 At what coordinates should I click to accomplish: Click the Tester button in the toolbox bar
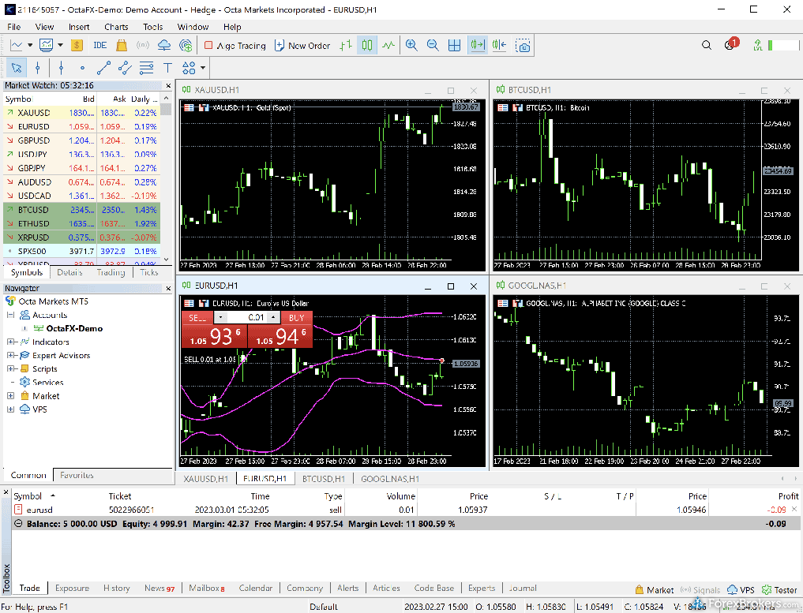tap(780, 590)
